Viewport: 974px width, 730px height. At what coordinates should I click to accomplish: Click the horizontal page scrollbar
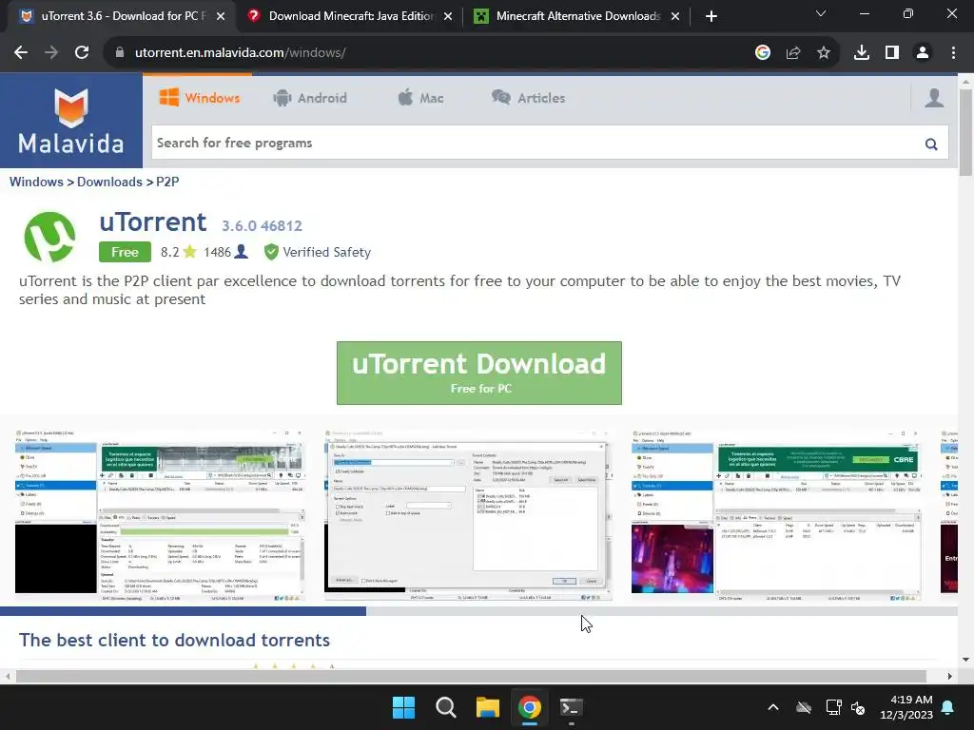471,676
